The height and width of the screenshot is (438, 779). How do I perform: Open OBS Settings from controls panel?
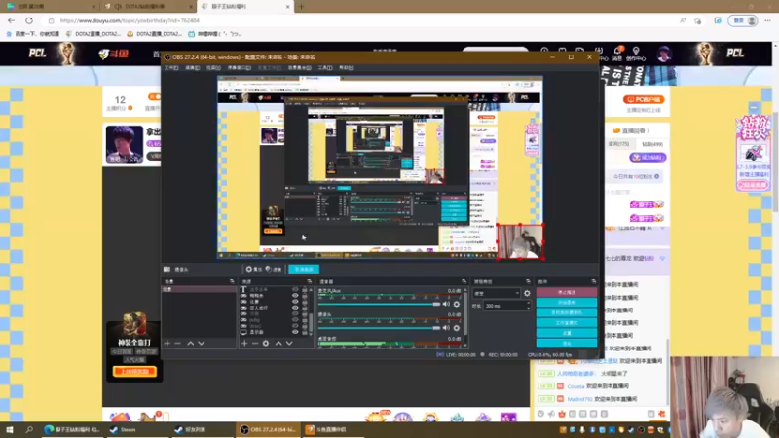tap(567, 333)
